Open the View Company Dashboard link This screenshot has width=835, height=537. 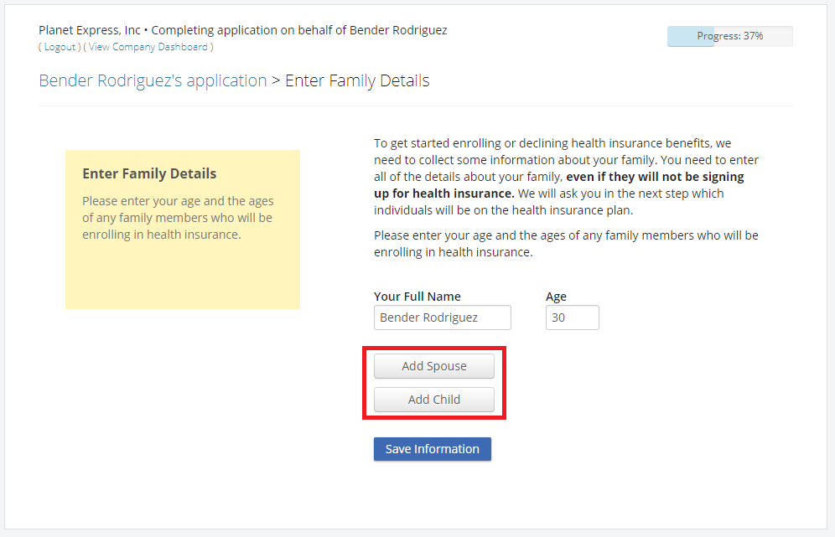pos(148,47)
